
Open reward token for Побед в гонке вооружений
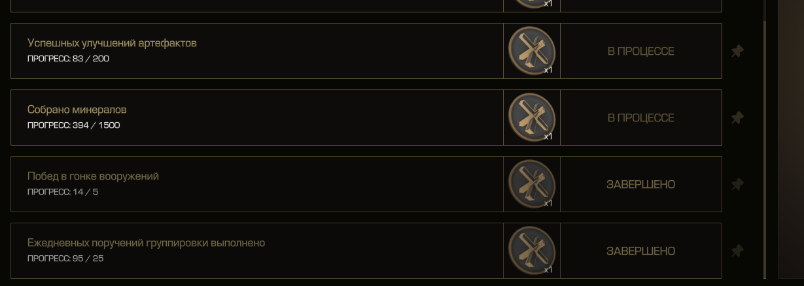[532, 184]
